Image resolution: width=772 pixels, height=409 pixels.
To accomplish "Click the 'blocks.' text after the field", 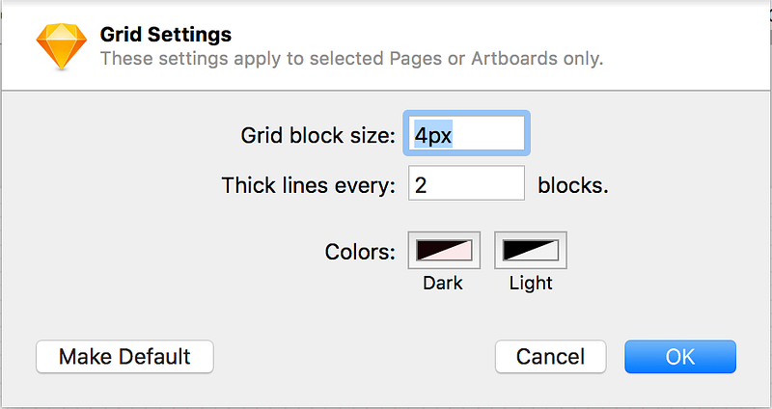I will tap(573, 185).
